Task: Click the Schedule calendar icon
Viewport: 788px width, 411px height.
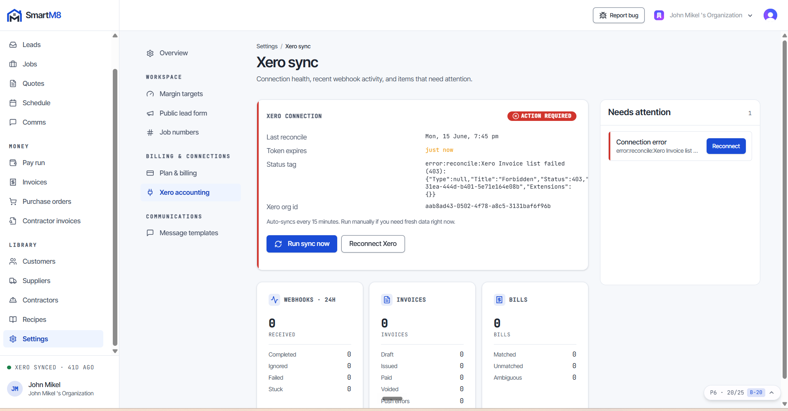Action: [x=13, y=103]
